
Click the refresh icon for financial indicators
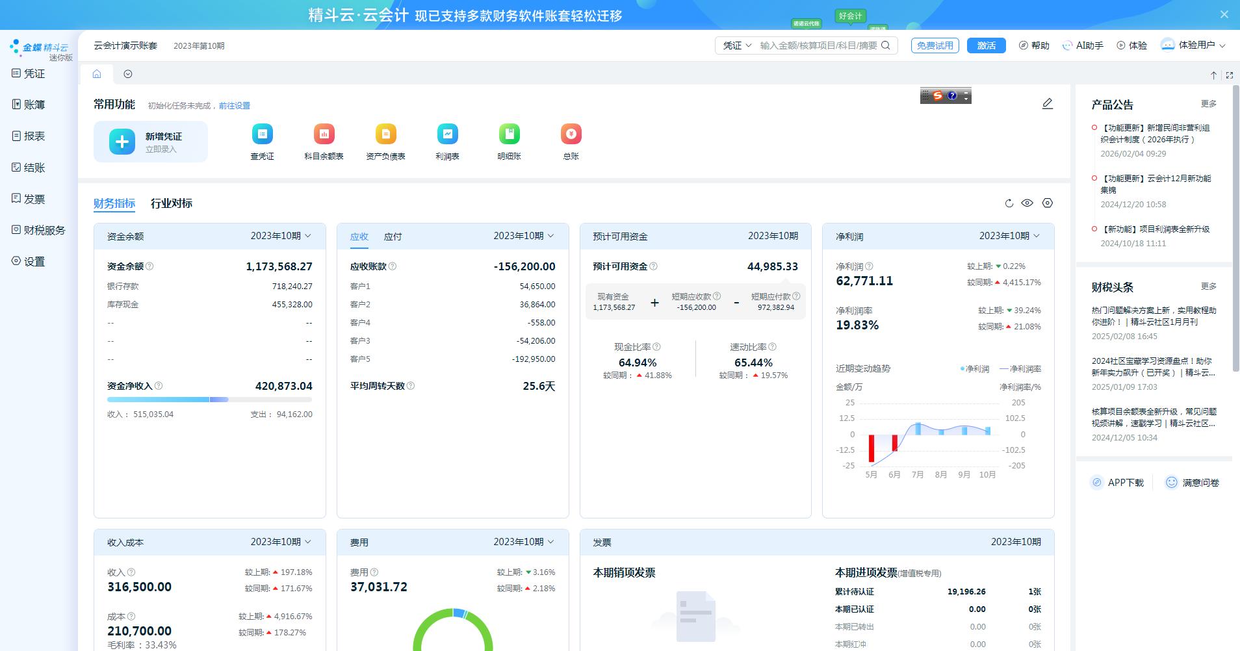[1009, 203]
